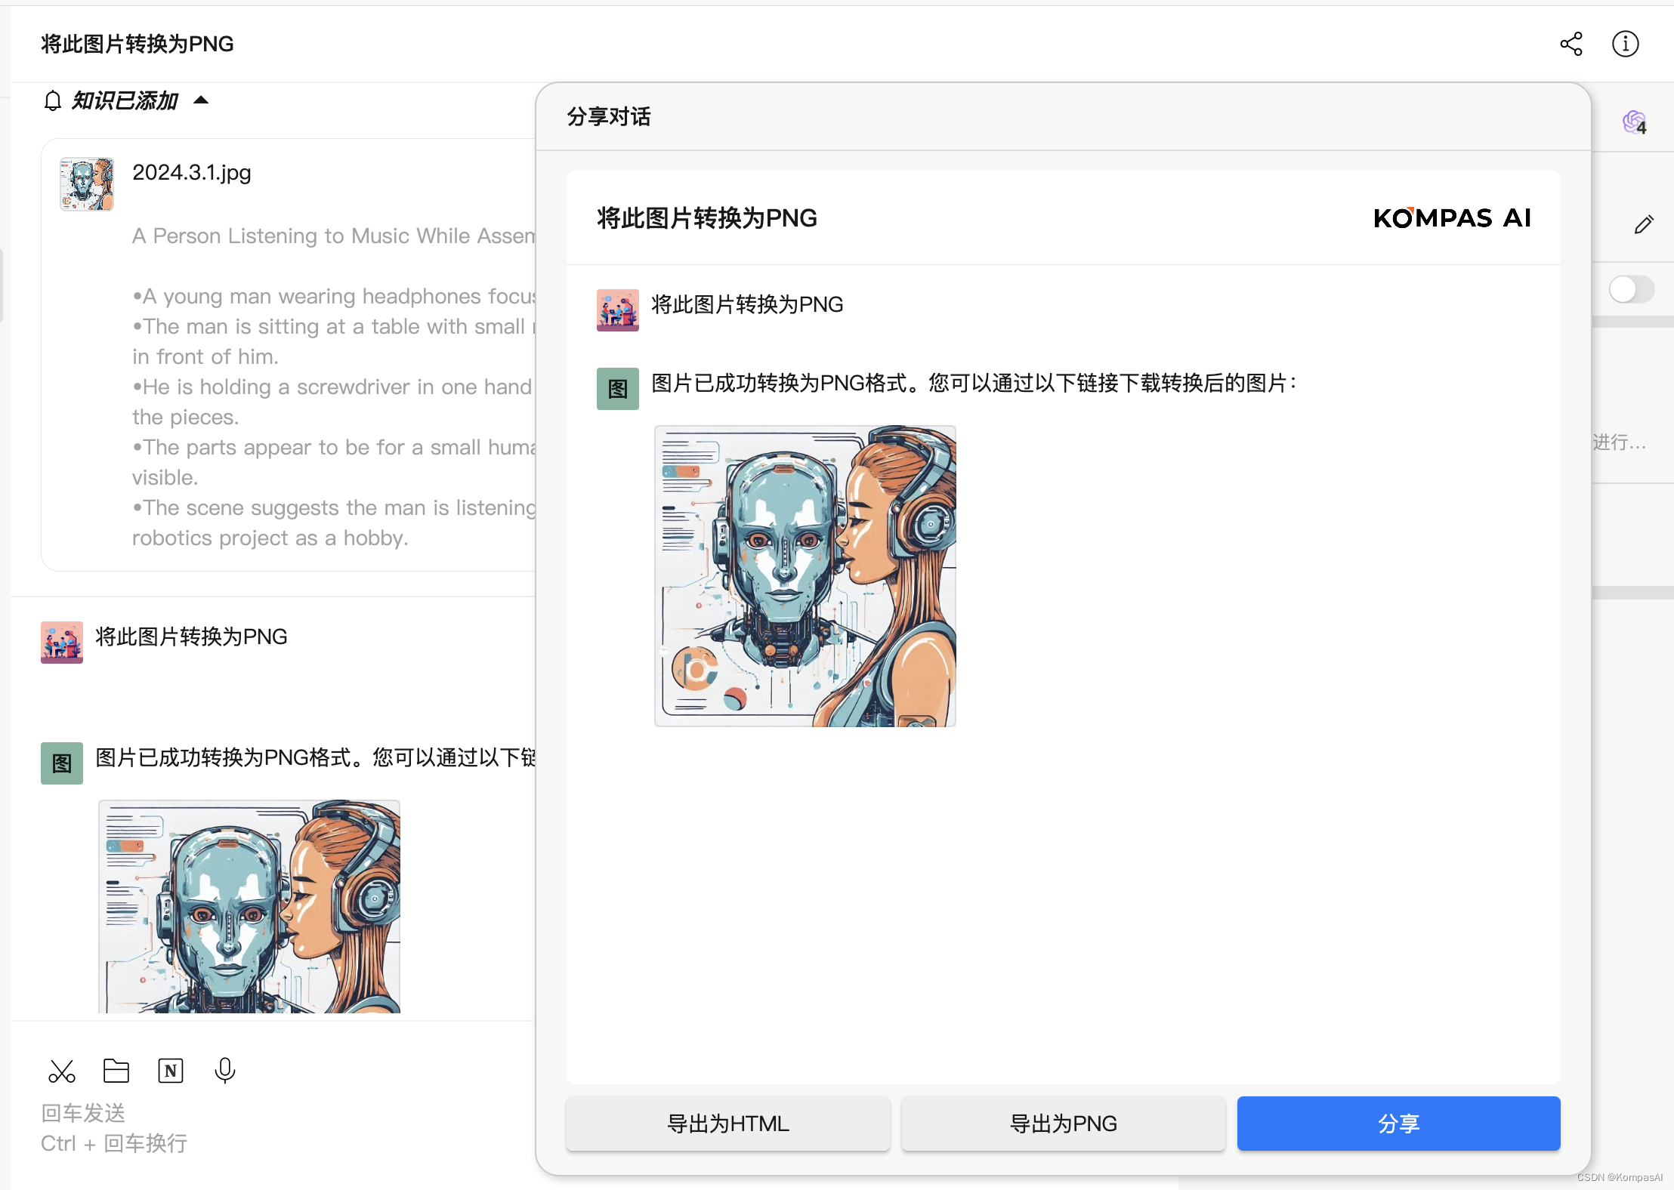Click the green 图 assistant avatar in the chat
The height and width of the screenshot is (1190, 1674).
coord(62,763)
